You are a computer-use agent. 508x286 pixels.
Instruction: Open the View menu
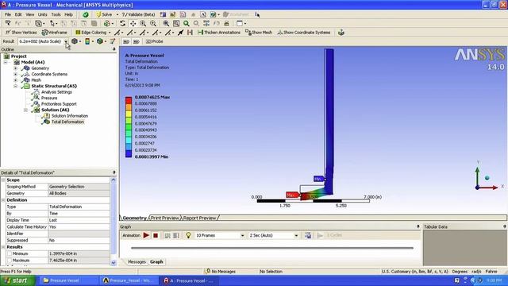[x=30, y=14]
